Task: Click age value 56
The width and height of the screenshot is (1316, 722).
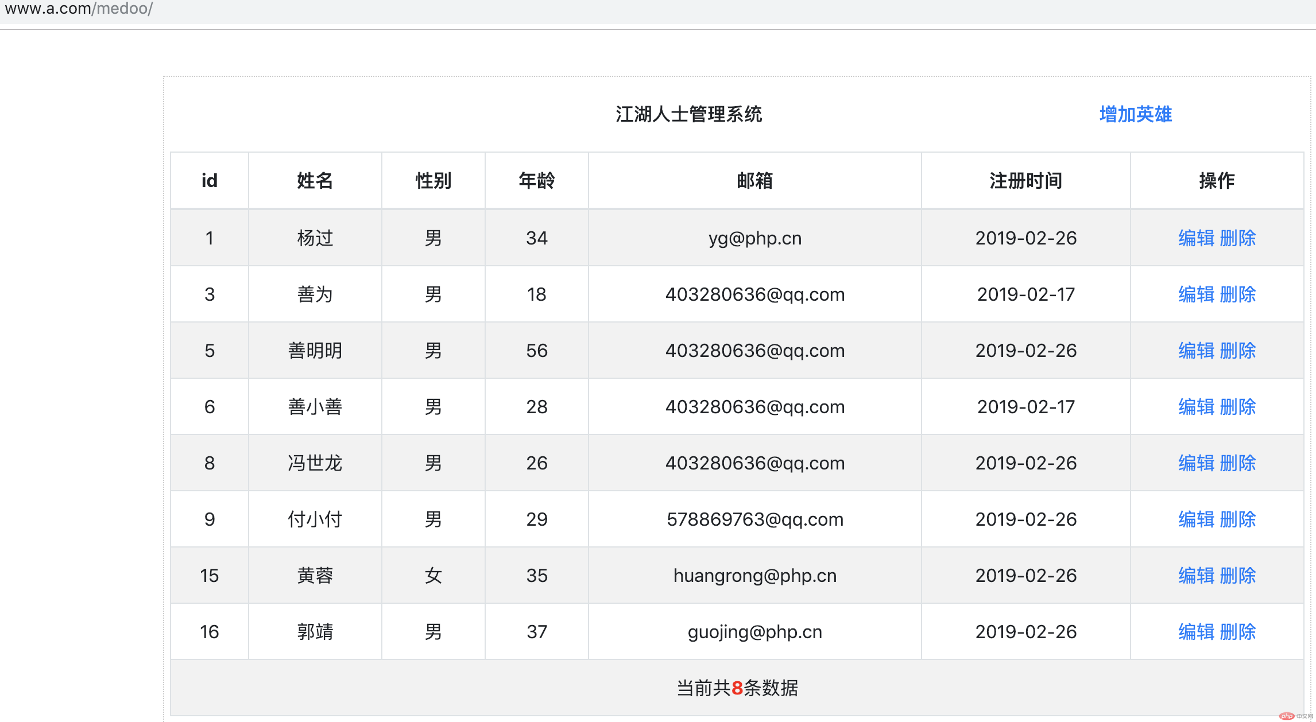Action: [537, 351]
